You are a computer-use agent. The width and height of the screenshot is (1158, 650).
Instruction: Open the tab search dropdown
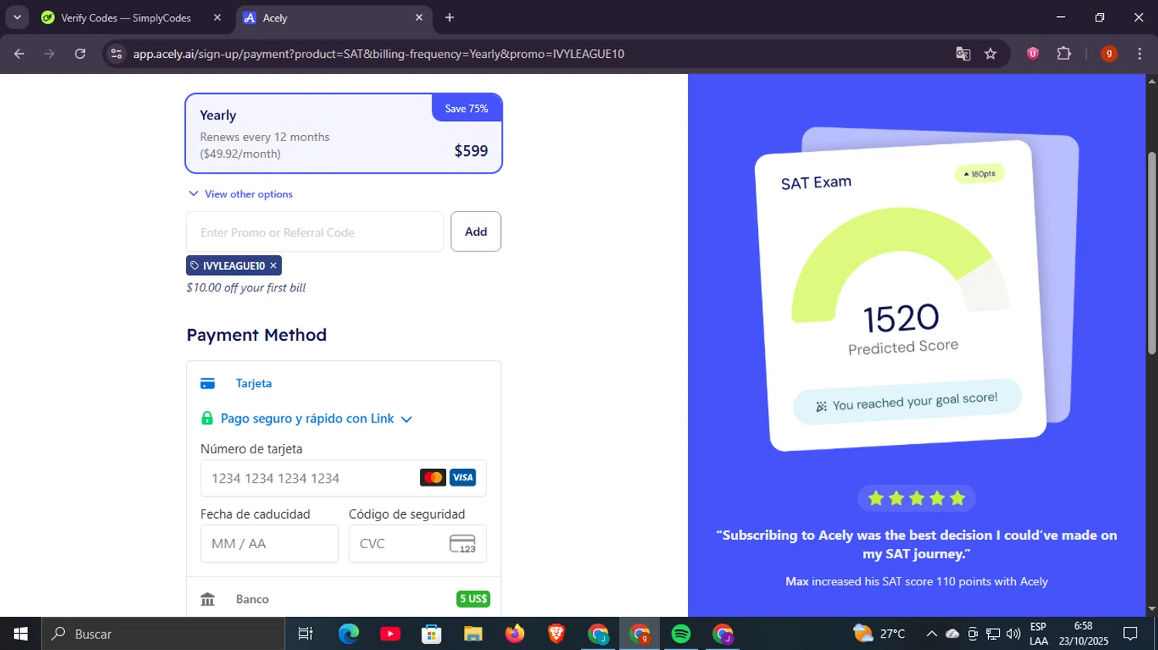click(17, 17)
